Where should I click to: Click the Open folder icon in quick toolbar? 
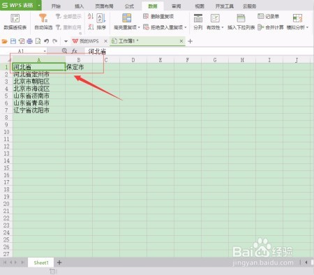point(5,41)
